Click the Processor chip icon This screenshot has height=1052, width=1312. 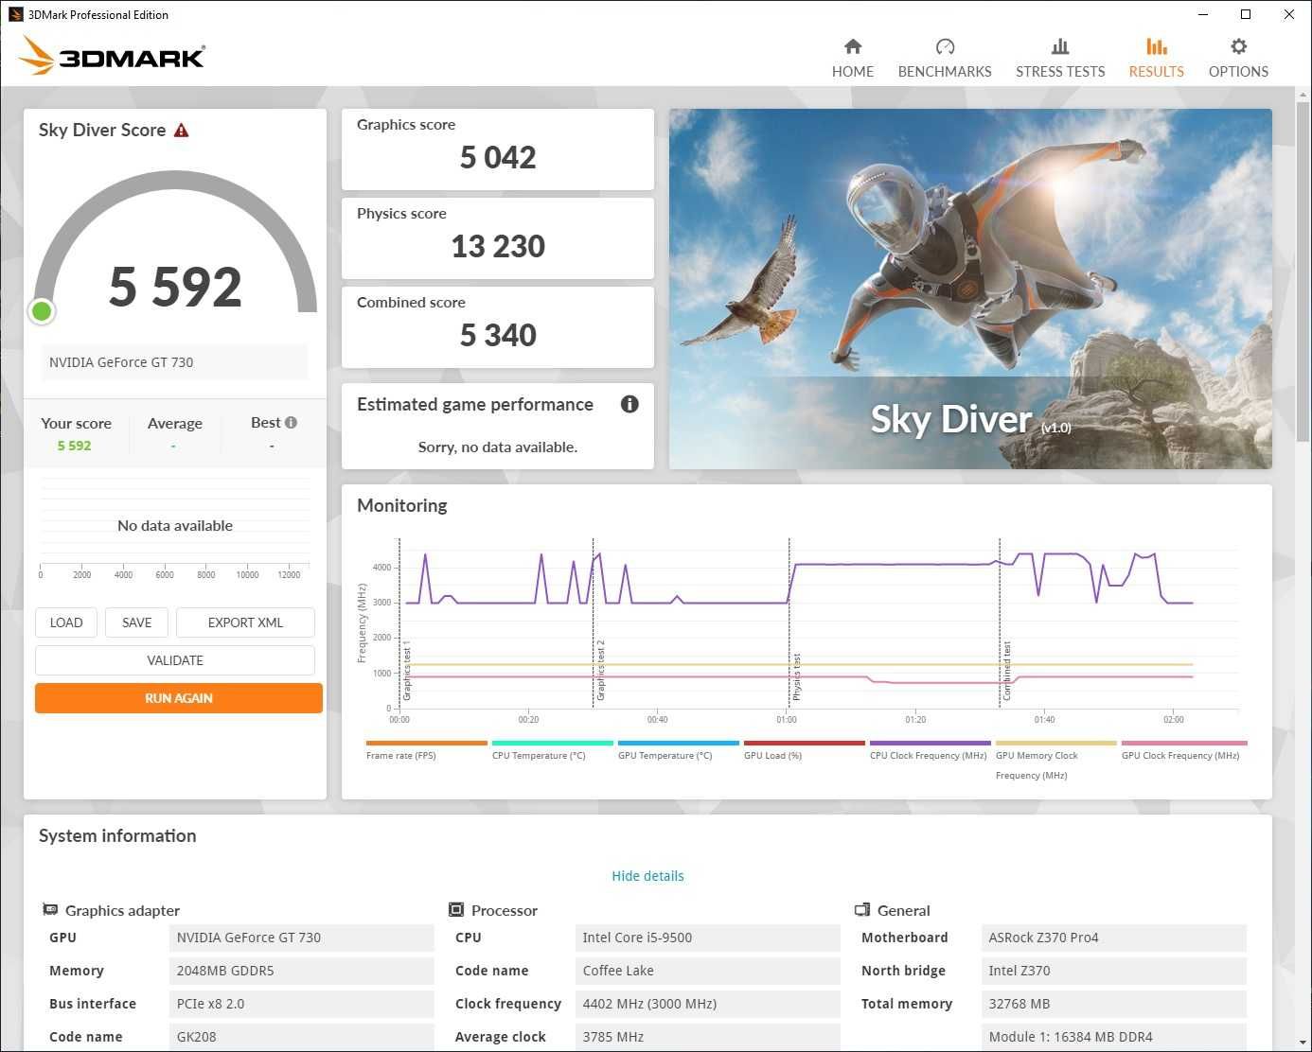click(456, 910)
